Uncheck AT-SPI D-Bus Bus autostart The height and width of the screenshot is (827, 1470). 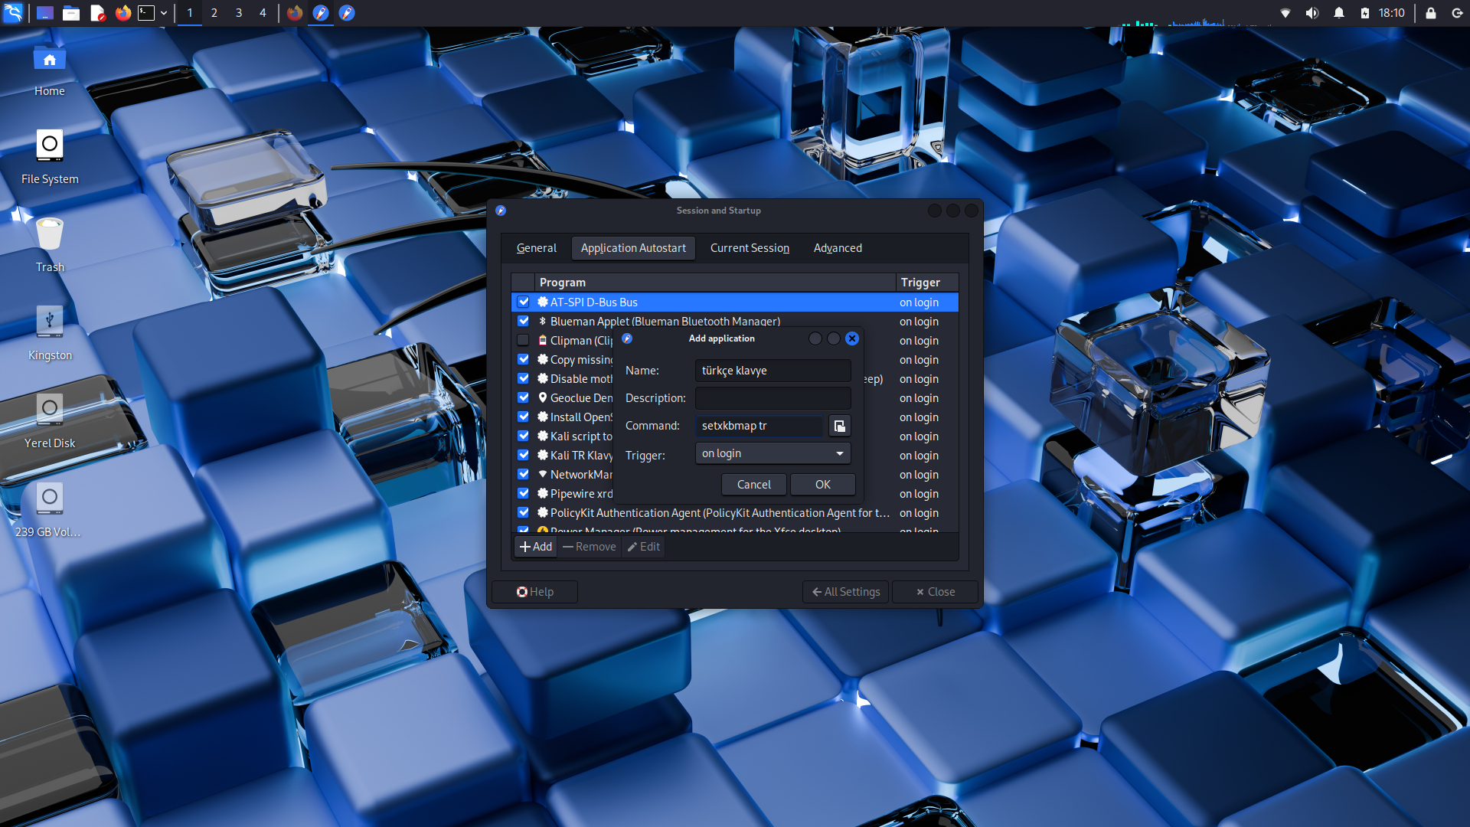(x=523, y=302)
